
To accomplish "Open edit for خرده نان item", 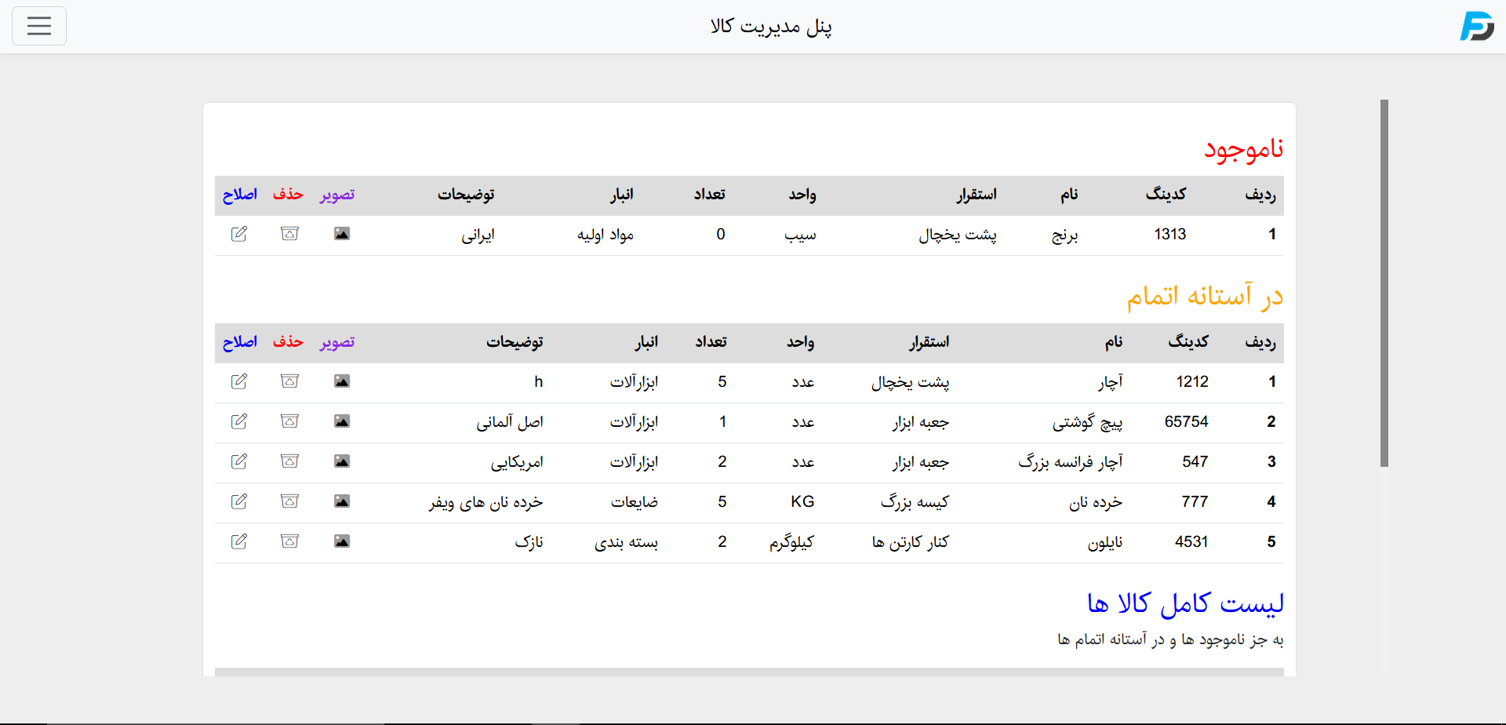I will pyautogui.click(x=239, y=501).
